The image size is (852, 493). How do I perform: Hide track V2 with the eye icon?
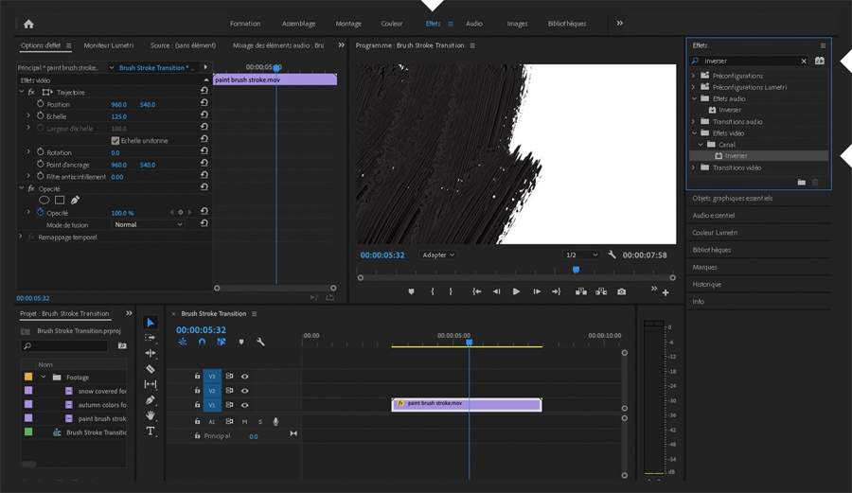[244, 391]
